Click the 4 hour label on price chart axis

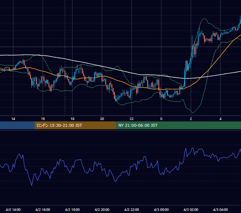click(x=220, y=119)
